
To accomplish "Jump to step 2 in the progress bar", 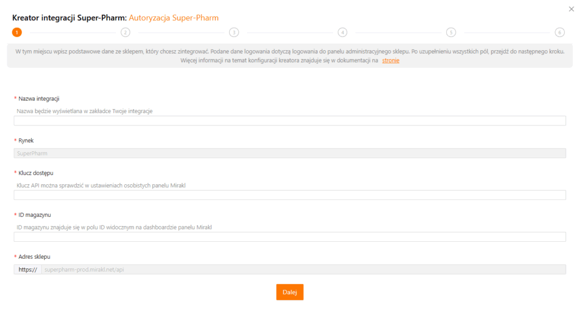I will coord(126,32).
